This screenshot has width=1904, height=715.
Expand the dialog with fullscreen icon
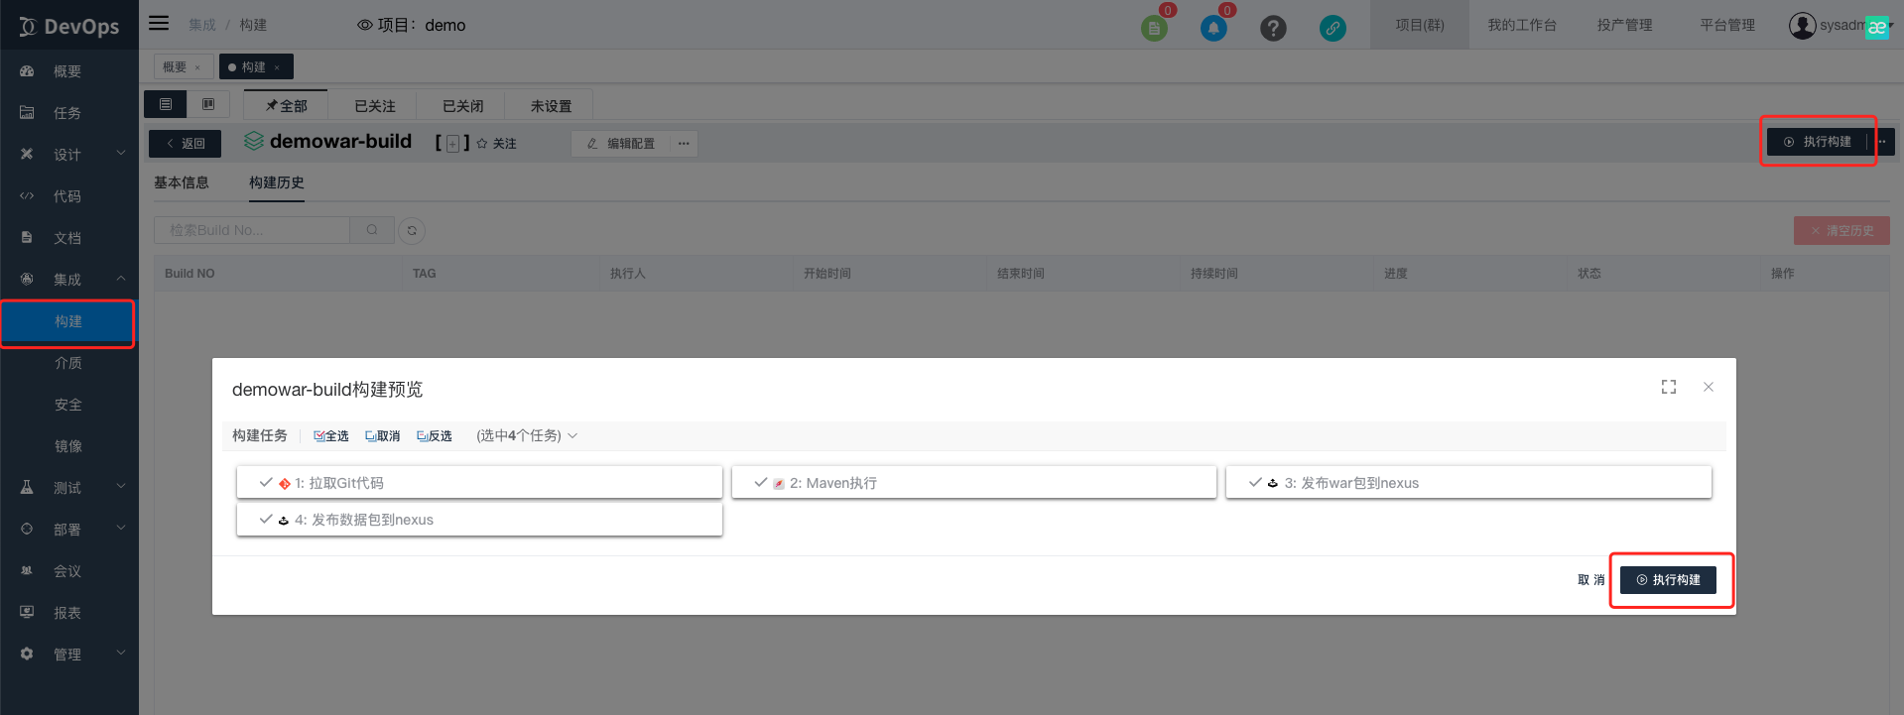1669,387
